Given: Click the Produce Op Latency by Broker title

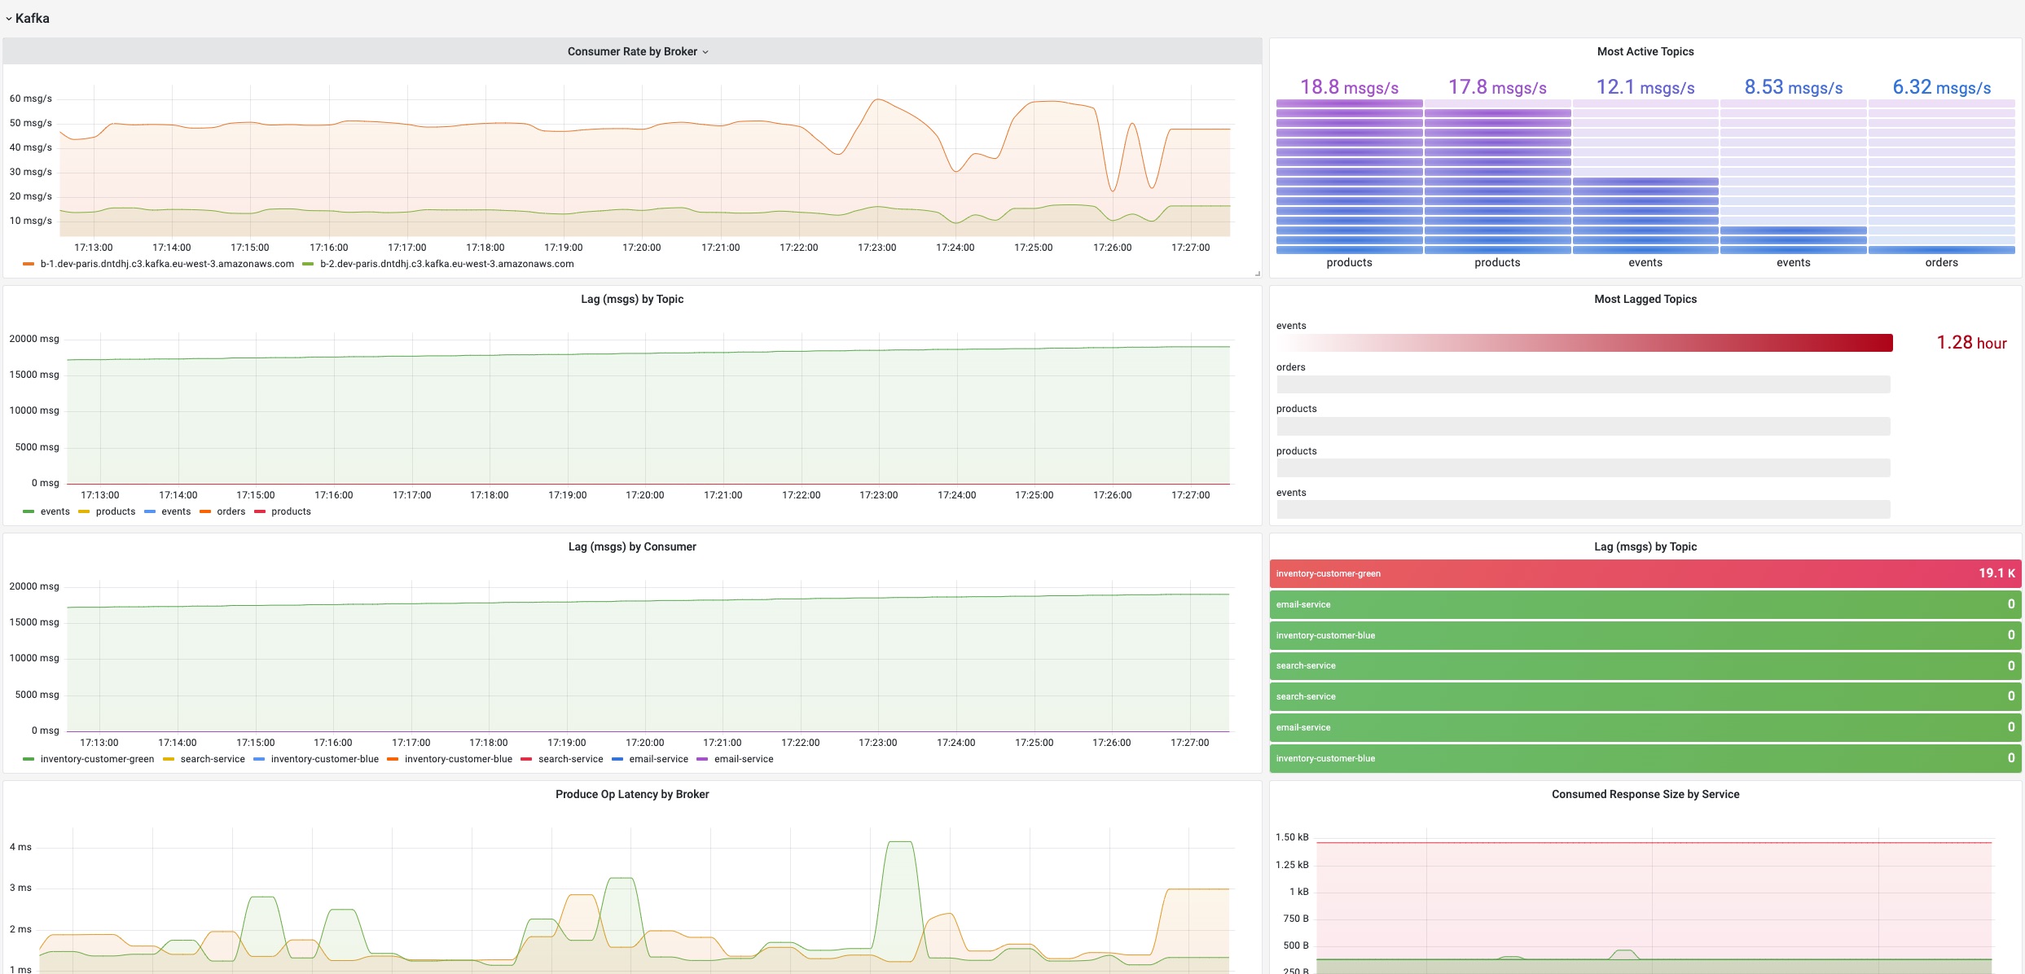Looking at the screenshot, I should (632, 794).
